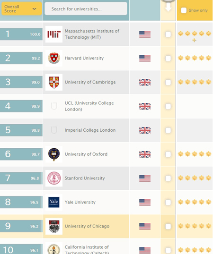Click the Stanford University seal logo
Image resolution: width=213 pixels, height=254 pixels.
[54, 178]
